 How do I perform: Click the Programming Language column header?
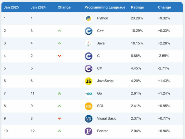[105, 7]
